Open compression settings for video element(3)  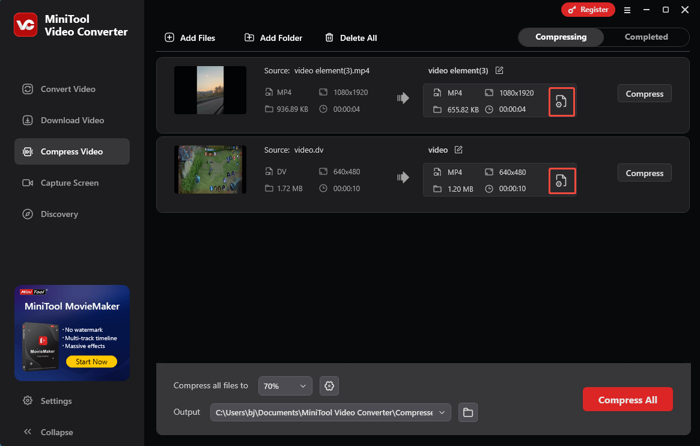coord(562,102)
